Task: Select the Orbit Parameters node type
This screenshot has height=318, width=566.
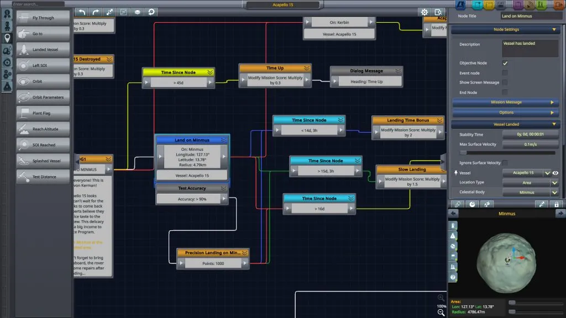Action: click(x=43, y=97)
